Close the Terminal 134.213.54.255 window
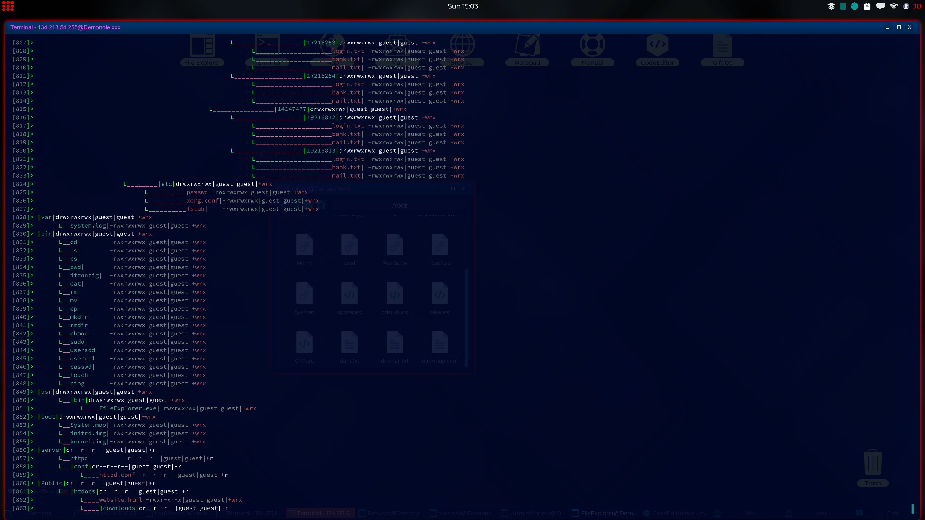Image resolution: width=925 pixels, height=520 pixels. 909,27
